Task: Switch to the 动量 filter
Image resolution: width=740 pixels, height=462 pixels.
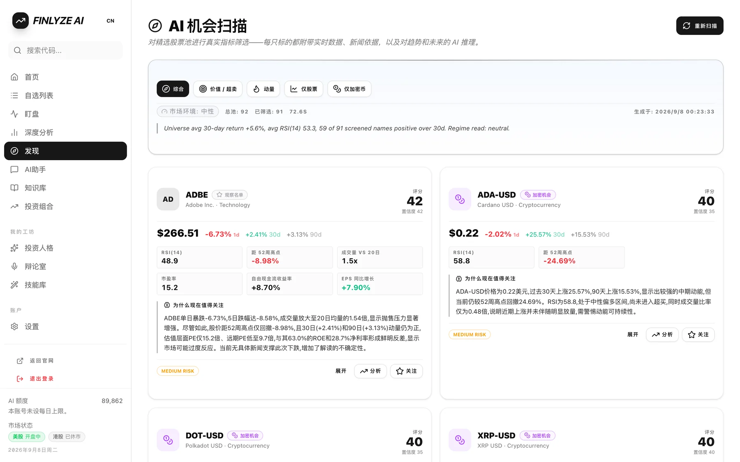Action: [264, 89]
